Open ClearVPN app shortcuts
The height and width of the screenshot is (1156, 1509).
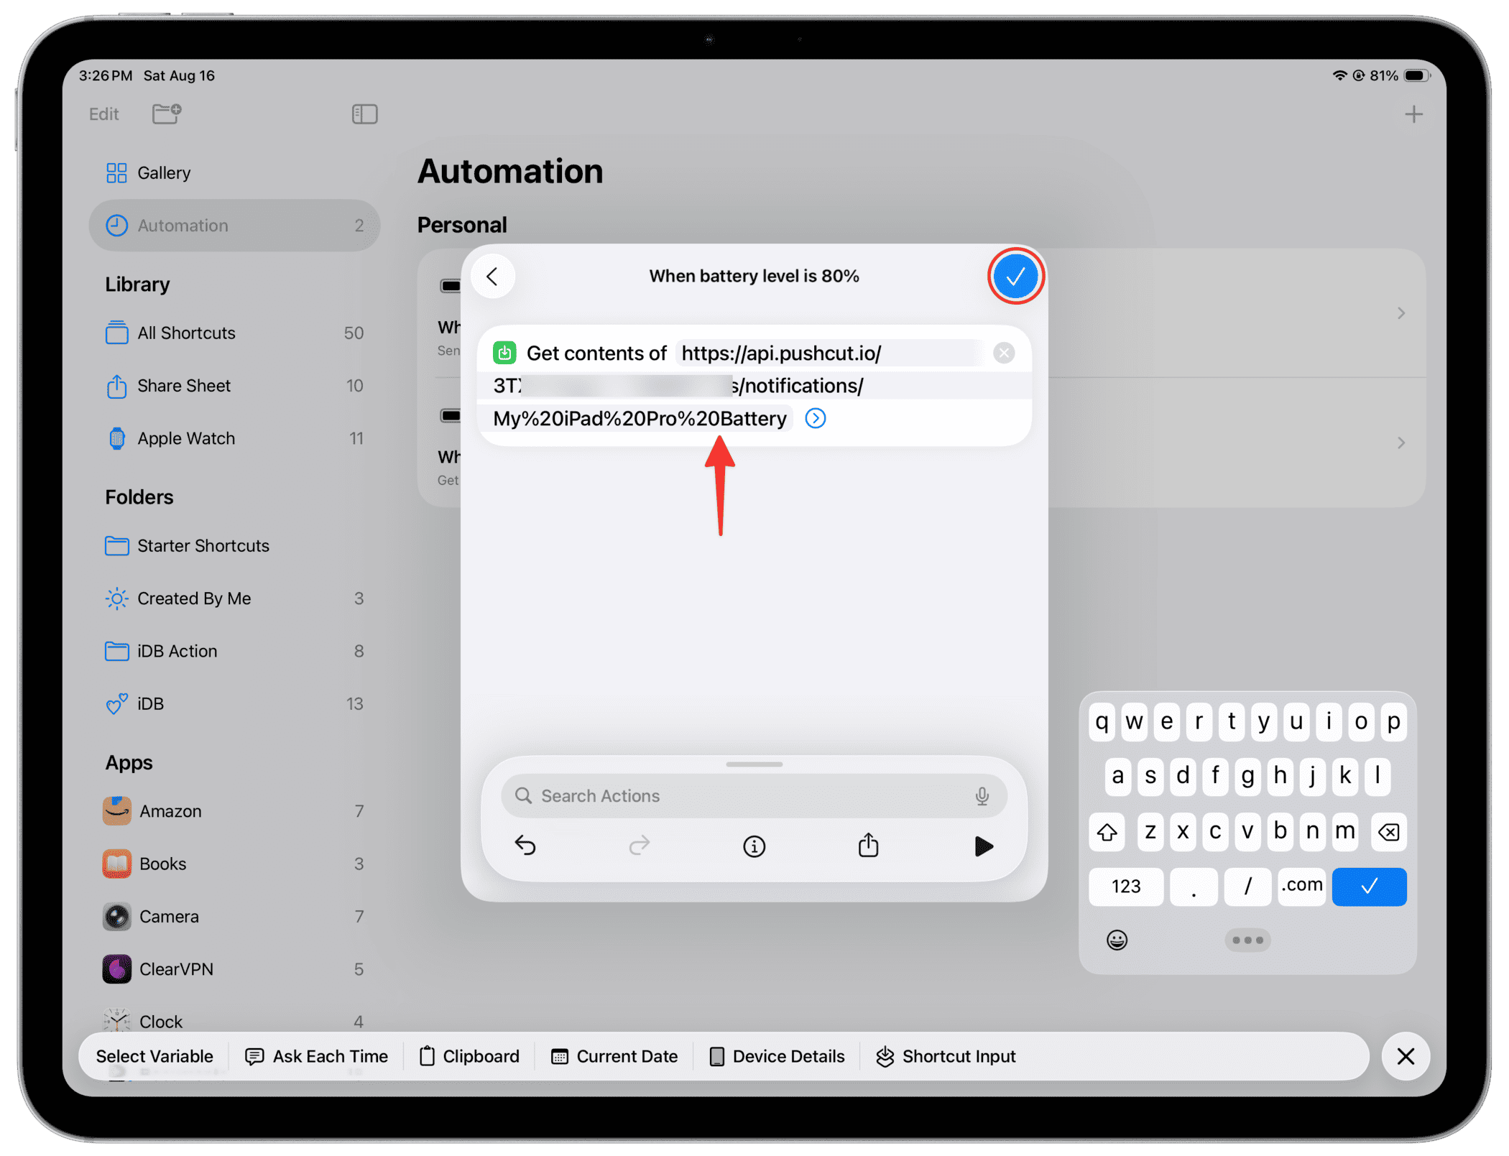(x=234, y=969)
